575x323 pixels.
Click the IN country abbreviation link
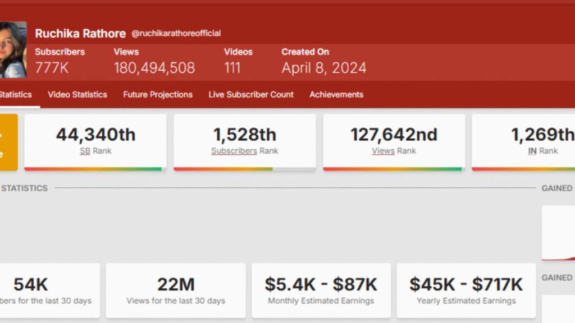(532, 151)
